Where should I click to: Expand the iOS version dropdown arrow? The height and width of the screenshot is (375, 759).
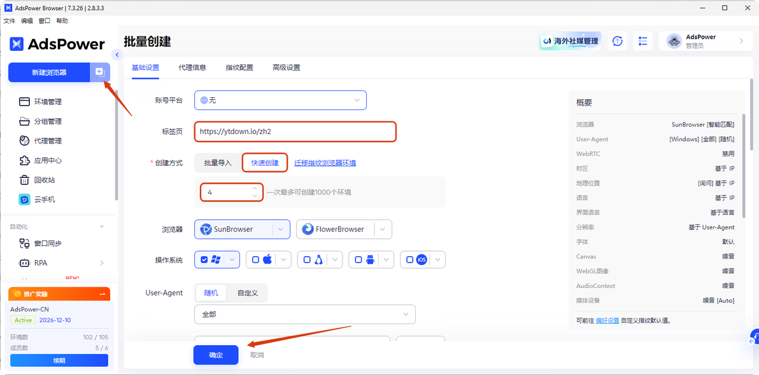[x=437, y=259]
